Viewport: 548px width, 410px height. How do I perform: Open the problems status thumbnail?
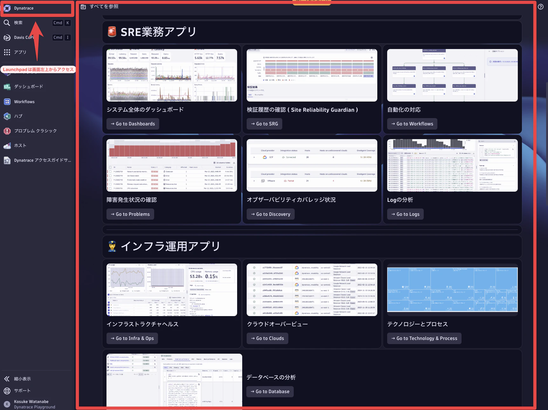(172, 166)
